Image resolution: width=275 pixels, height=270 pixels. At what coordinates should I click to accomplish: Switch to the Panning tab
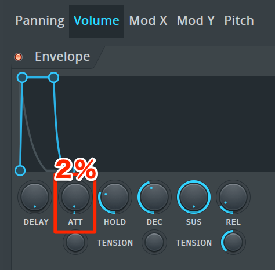pos(40,21)
